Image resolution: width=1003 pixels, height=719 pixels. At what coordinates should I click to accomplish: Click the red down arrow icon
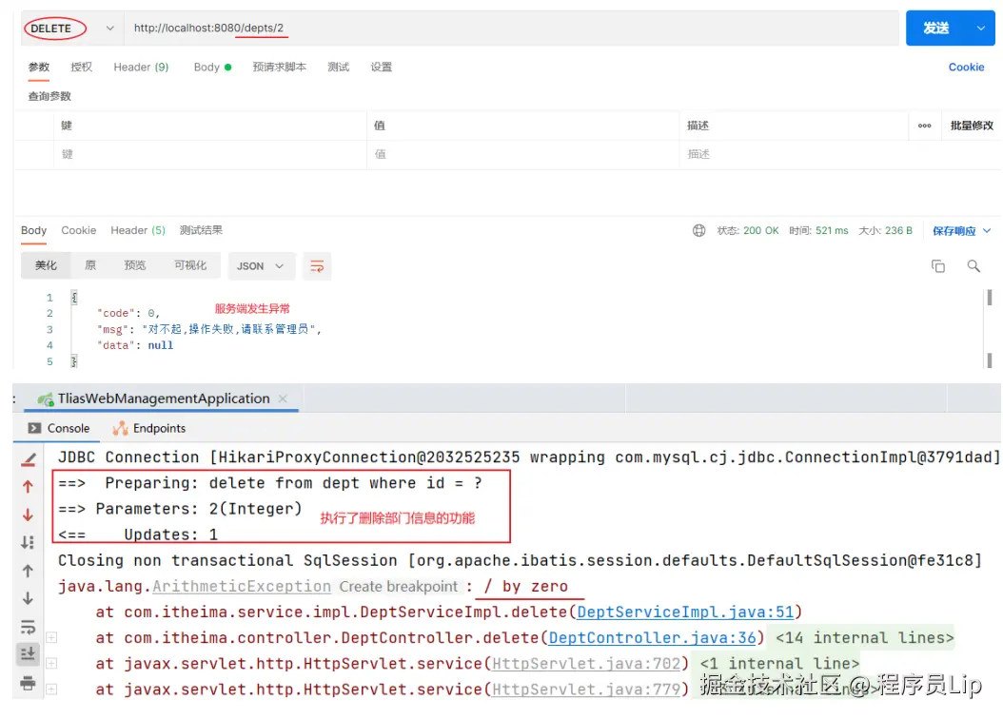click(29, 515)
